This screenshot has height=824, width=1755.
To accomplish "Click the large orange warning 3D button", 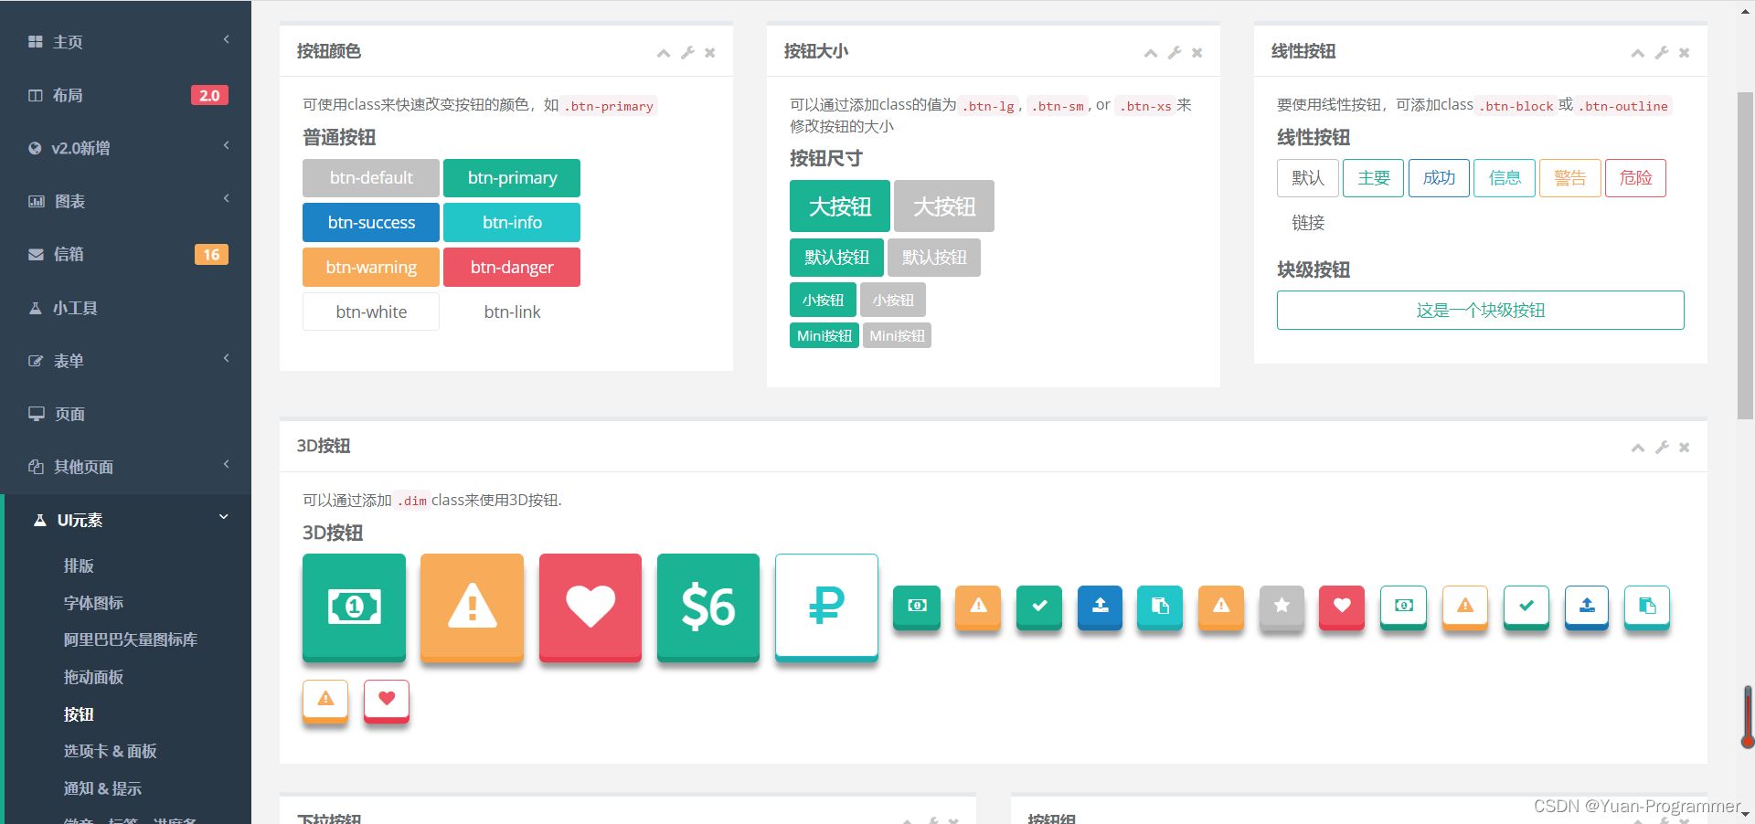I will pyautogui.click(x=472, y=607).
